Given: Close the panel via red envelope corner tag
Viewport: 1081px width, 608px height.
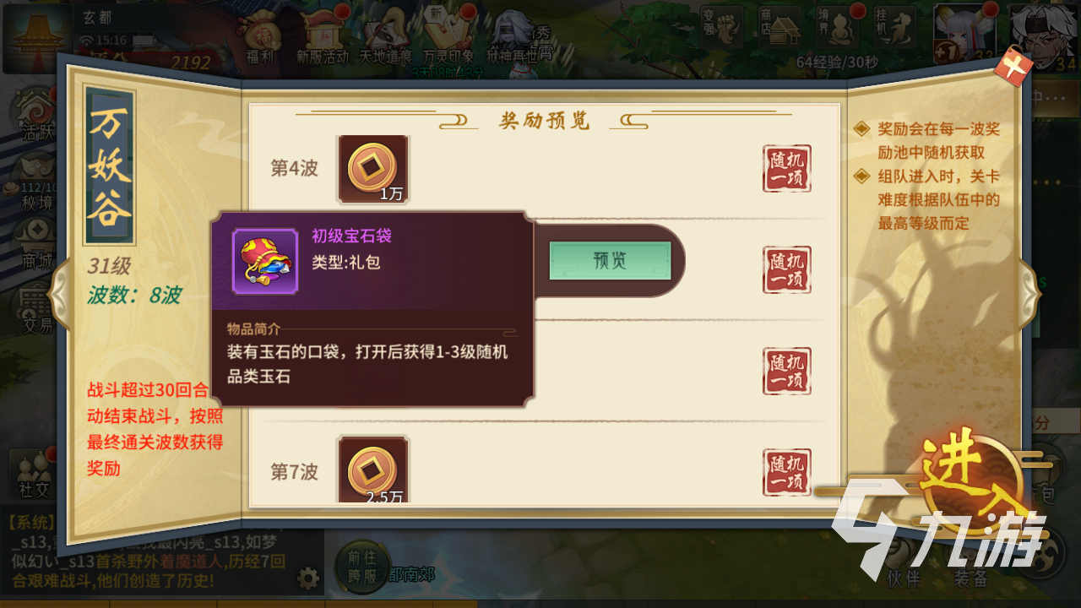Looking at the screenshot, I should tap(1013, 66).
